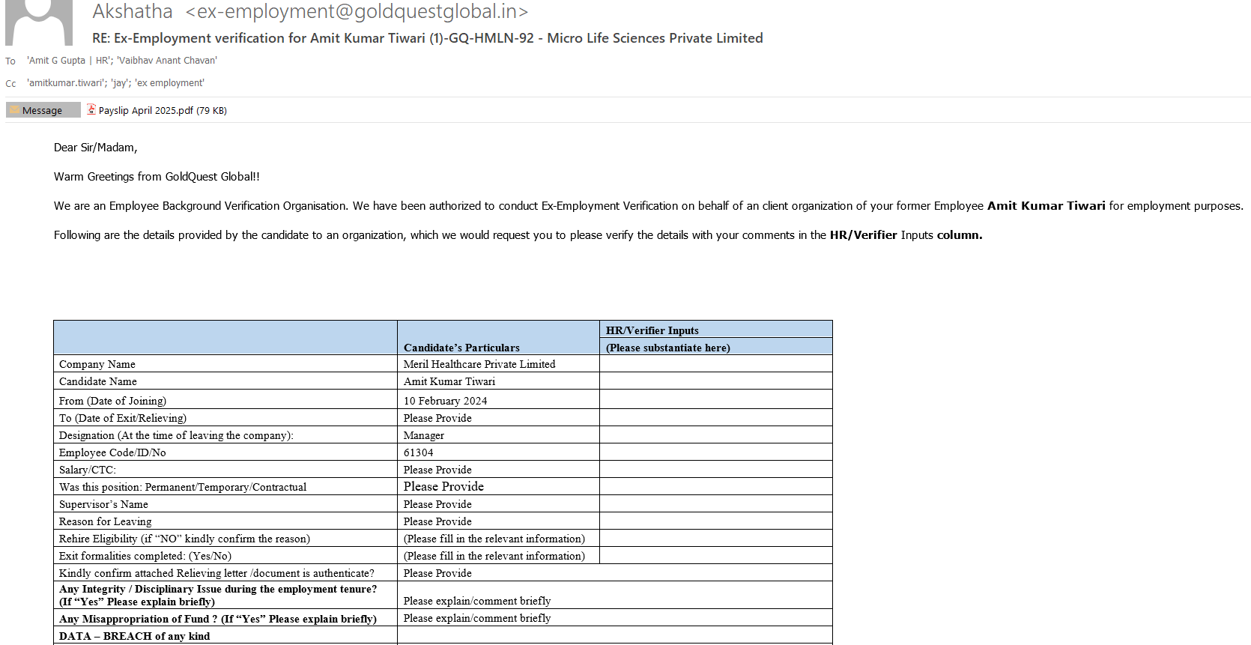Click 'Amit Kumar Tiwari' in the table
The image size is (1251, 645).
[449, 381]
